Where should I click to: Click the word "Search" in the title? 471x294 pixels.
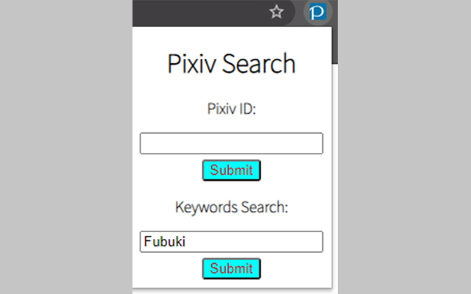[x=259, y=65]
